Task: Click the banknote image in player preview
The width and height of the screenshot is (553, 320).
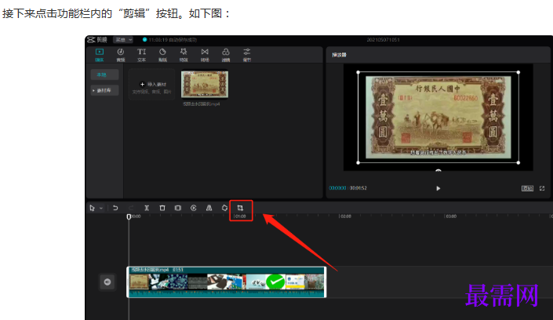Action: [438, 118]
